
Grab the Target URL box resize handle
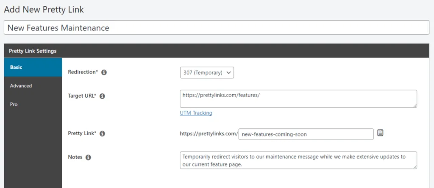(x=414, y=106)
